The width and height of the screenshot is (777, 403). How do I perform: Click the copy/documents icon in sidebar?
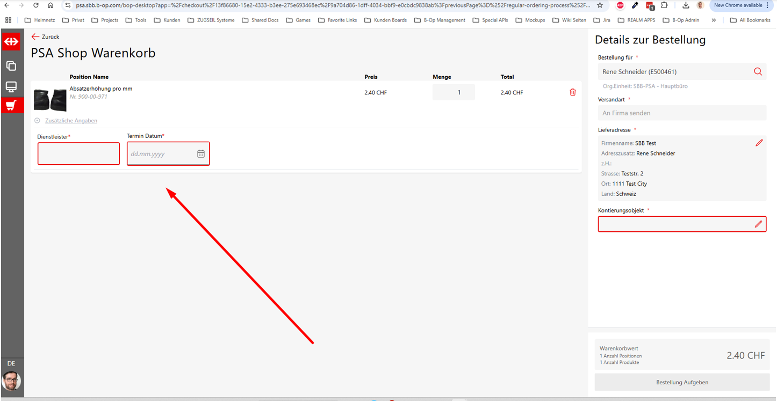[11, 66]
